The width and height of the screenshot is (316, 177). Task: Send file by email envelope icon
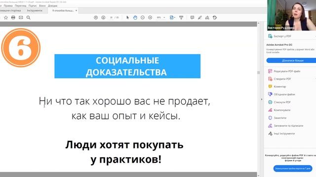[x=21, y=18]
